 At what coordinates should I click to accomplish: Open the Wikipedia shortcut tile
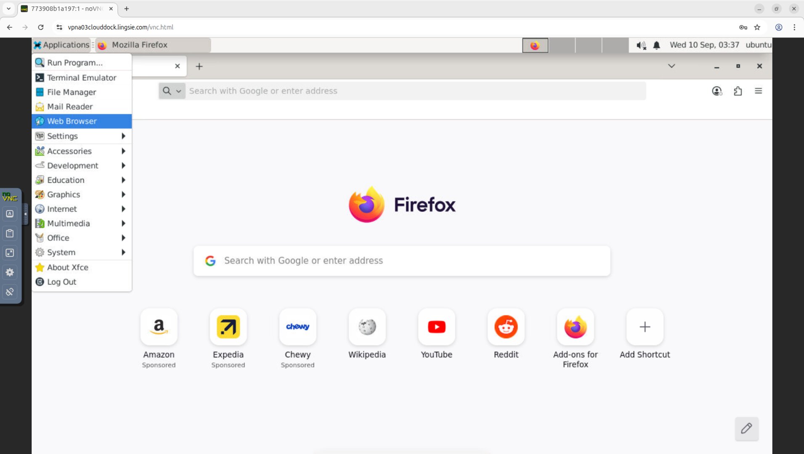pyautogui.click(x=366, y=327)
